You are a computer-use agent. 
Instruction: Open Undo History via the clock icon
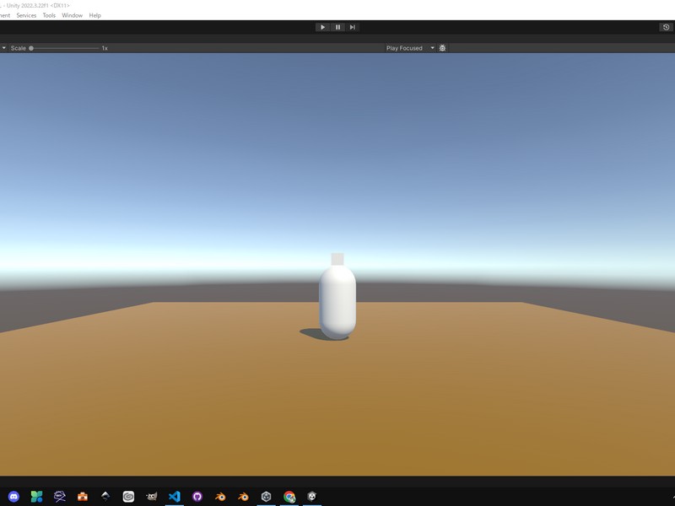tap(666, 27)
